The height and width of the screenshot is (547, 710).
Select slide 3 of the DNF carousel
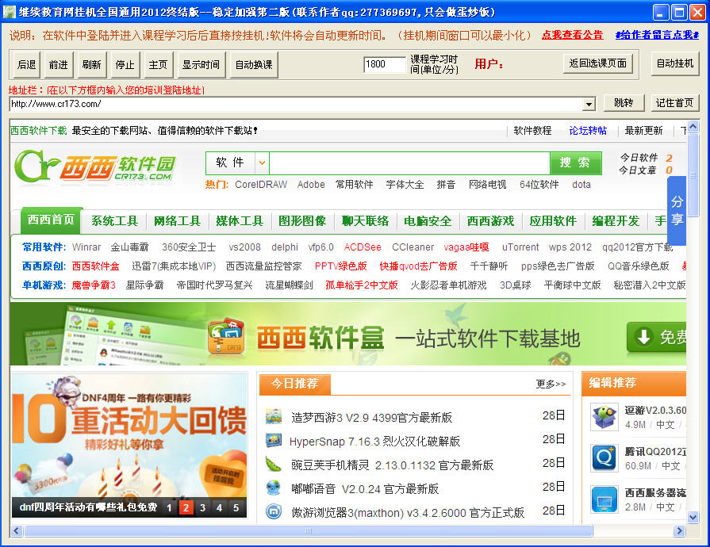tap(202, 507)
